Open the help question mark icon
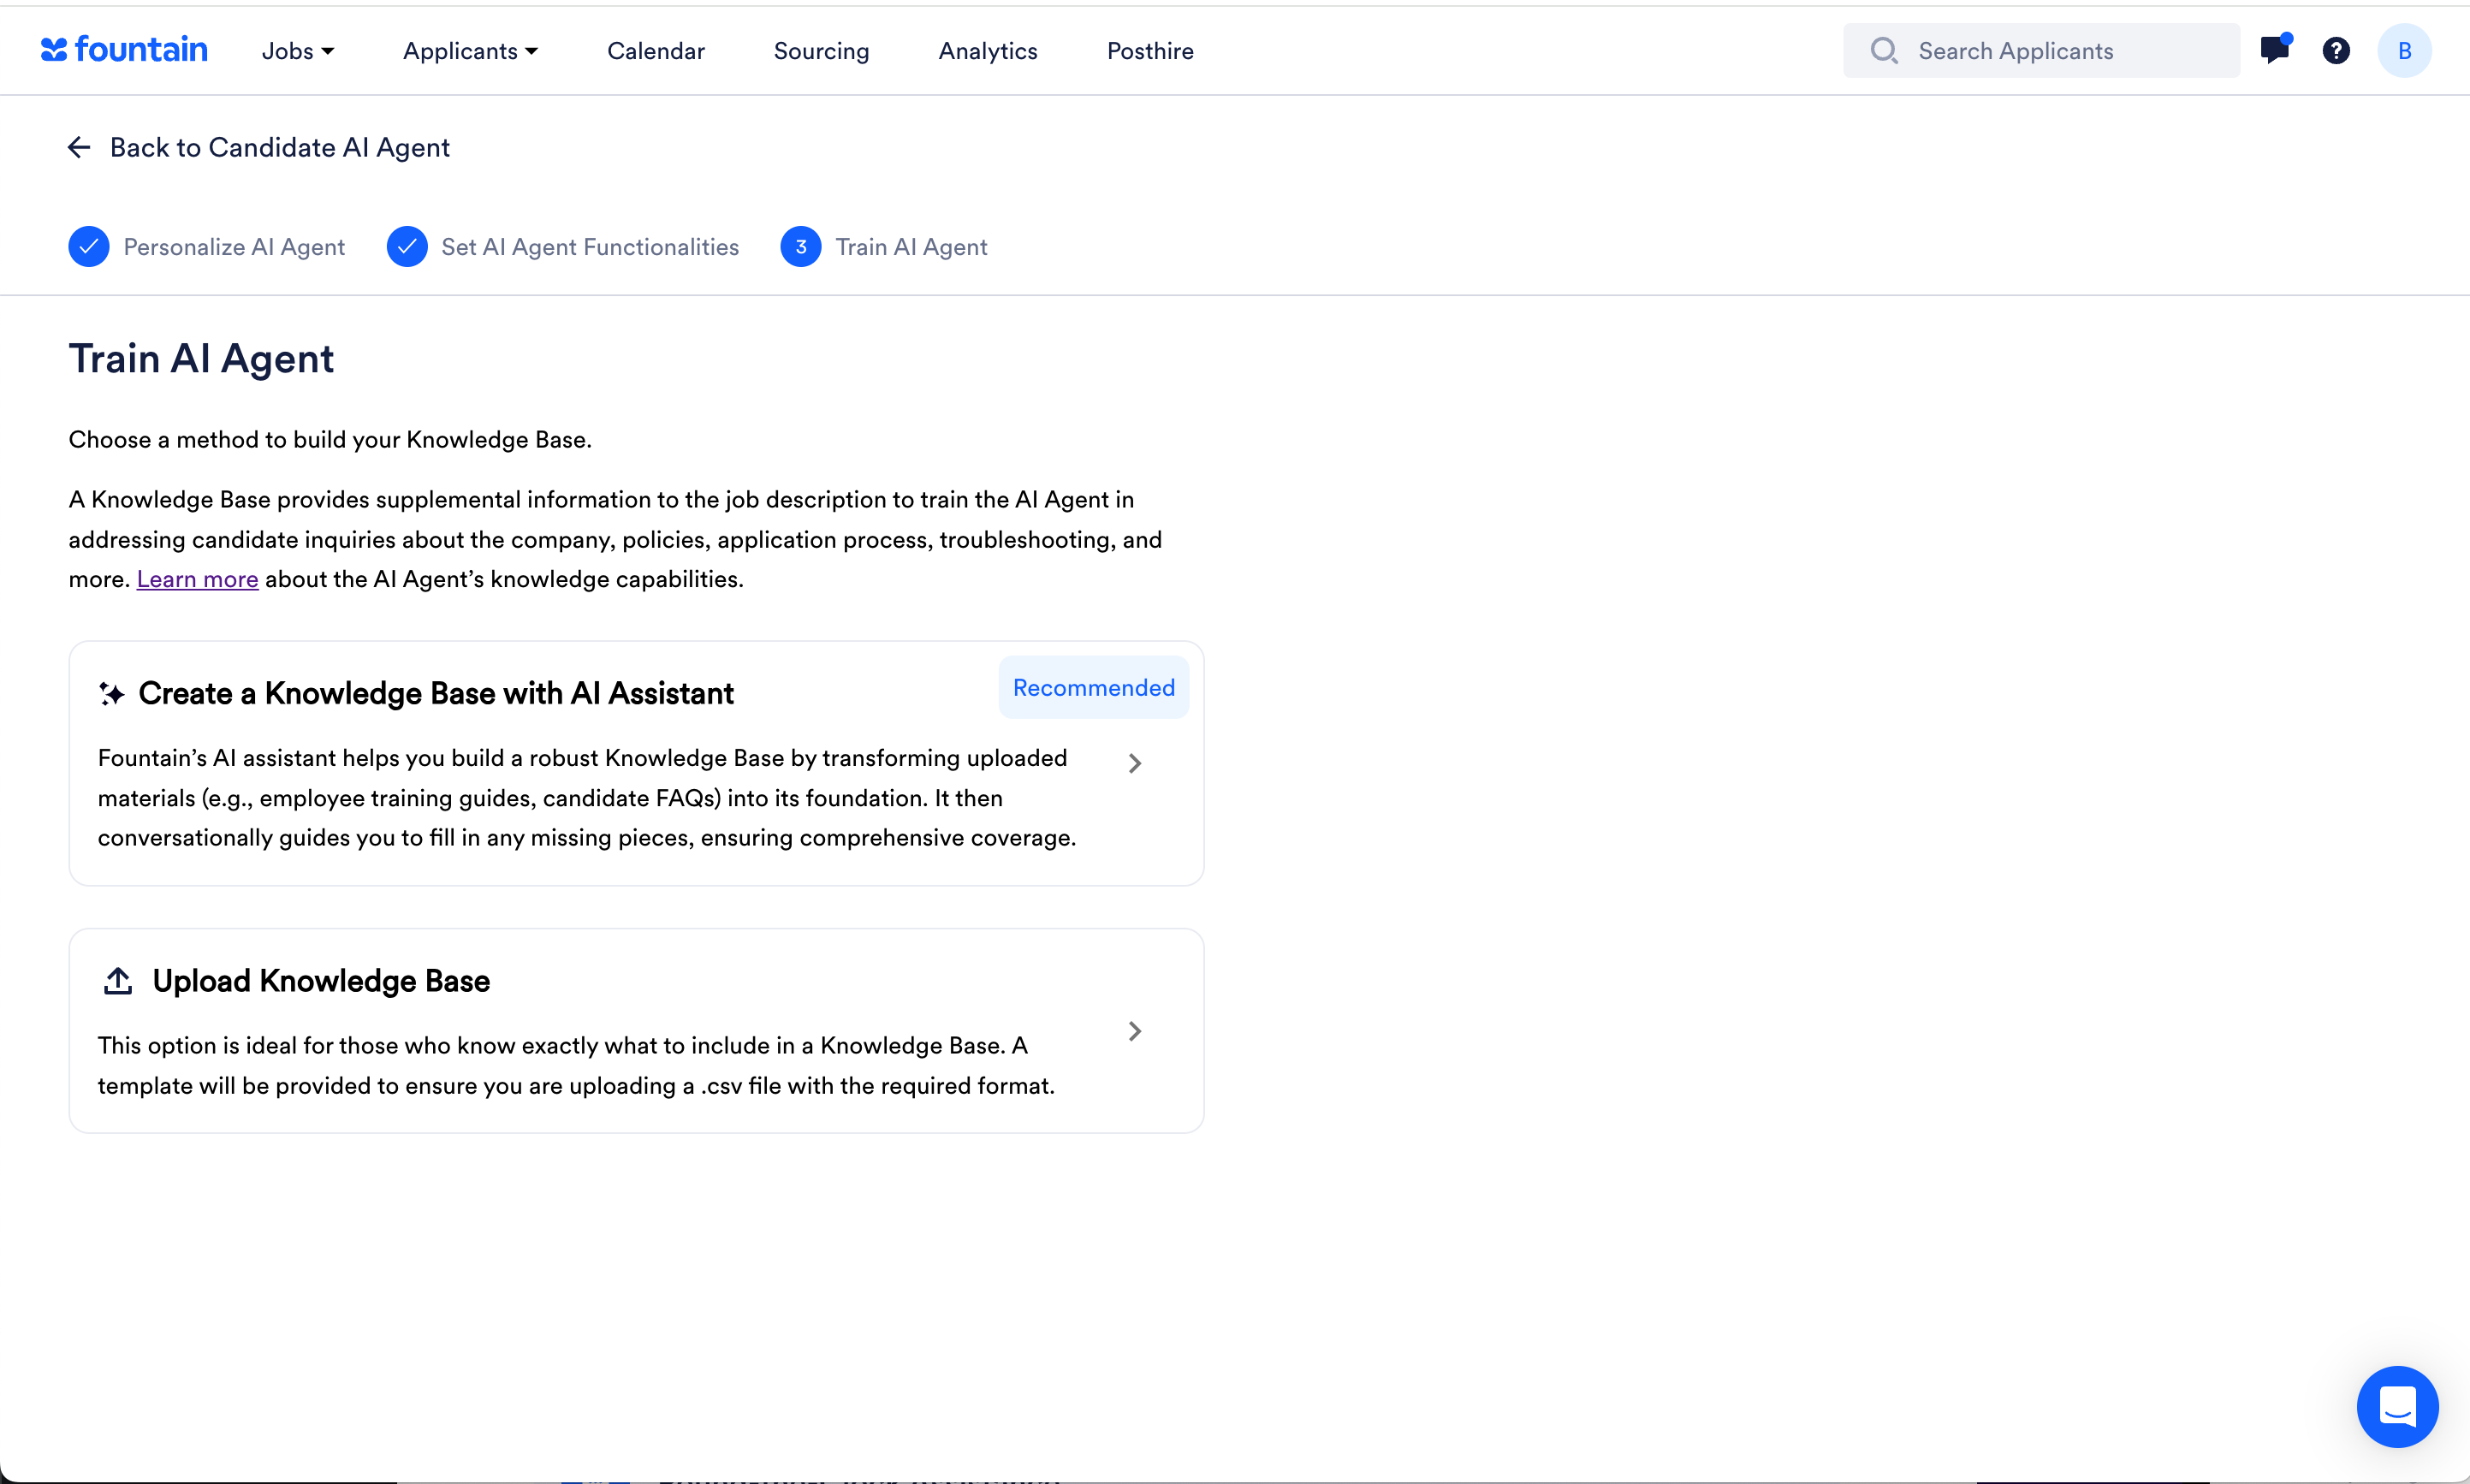This screenshot has width=2470, height=1484. coord(2336,51)
